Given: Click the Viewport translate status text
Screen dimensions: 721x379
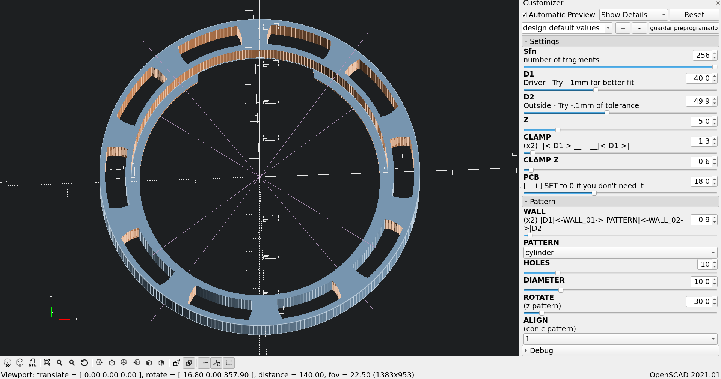Looking at the screenshot, I should pyautogui.click(x=207, y=375).
